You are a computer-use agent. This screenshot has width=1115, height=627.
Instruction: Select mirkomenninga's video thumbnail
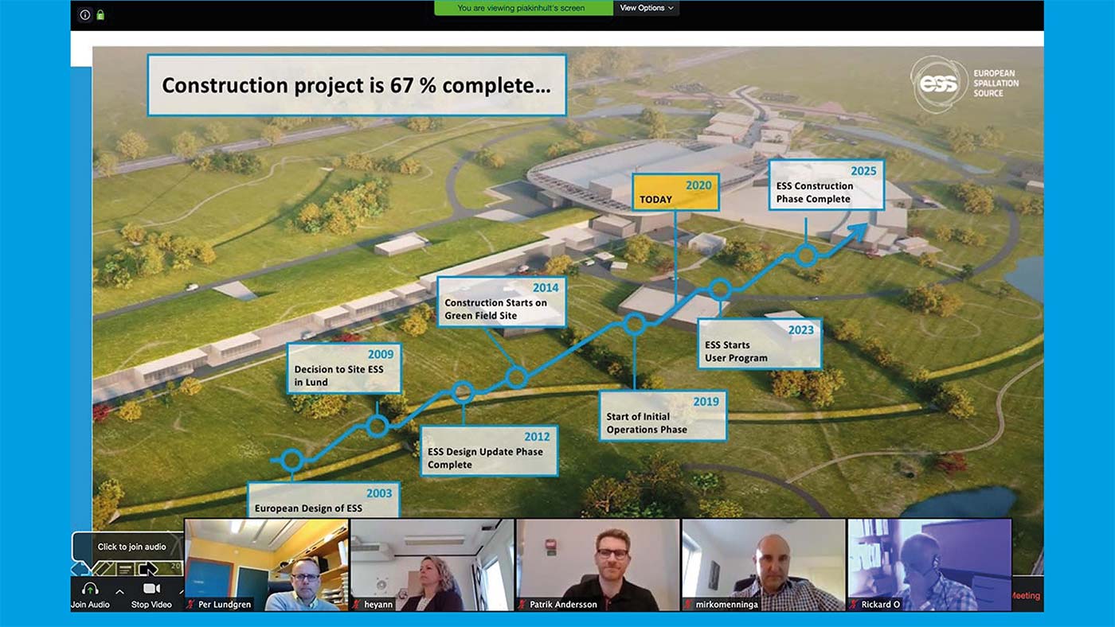763,559
